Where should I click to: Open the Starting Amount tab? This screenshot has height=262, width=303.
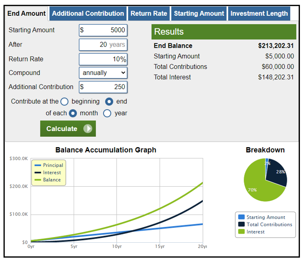point(199,14)
